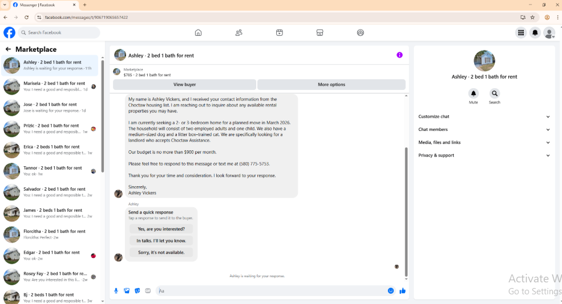Open the tab search dropdown arrow
Viewport: 562px width, 304px height.
point(5,5)
